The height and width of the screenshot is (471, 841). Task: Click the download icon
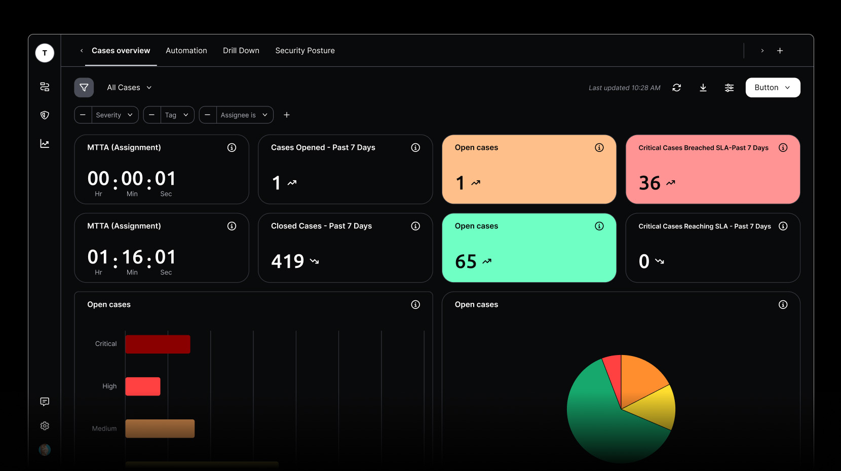pos(703,88)
